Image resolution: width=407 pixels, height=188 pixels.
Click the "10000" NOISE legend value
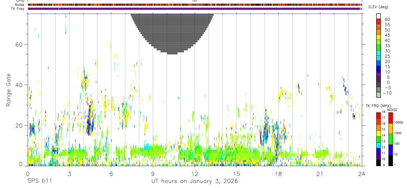399,123
